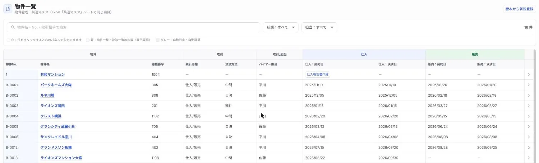The height and width of the screenshot is (163, 539).
Task: Open the グランドメゾン板橋 property link
Action: click(x=56, y=148)
